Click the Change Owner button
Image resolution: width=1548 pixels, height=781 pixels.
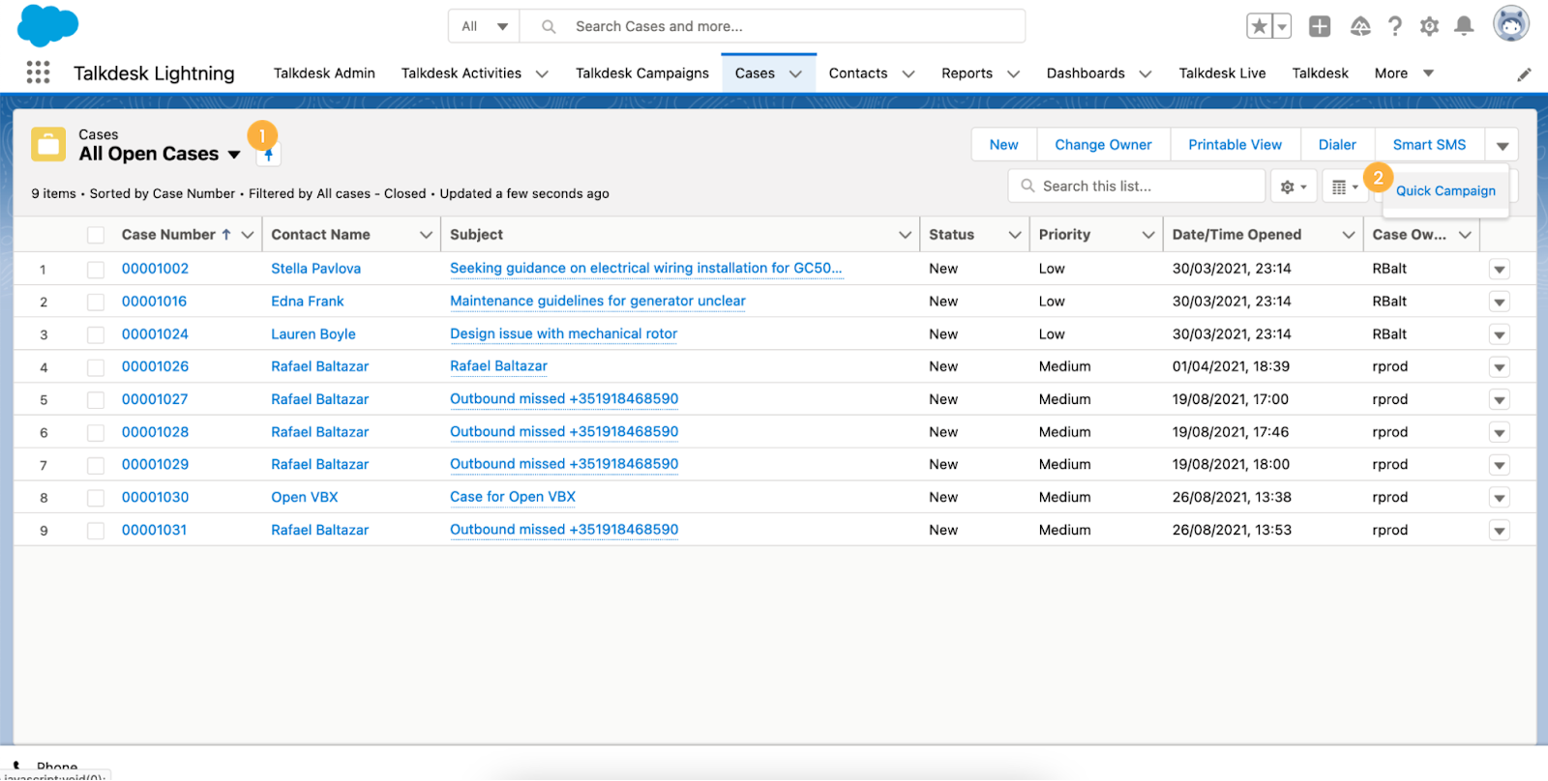[1103, 145]
